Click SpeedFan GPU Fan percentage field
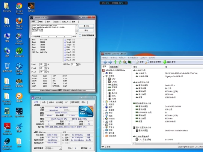This screenshot has width=203, height=152. (73, 64)
